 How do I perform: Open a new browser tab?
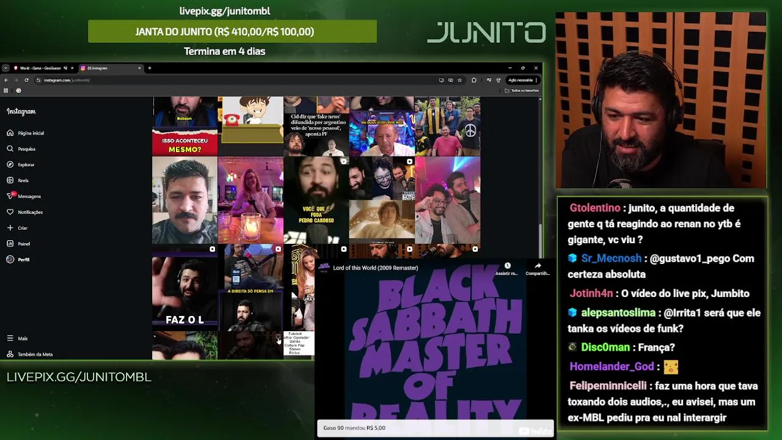(150, 68)
